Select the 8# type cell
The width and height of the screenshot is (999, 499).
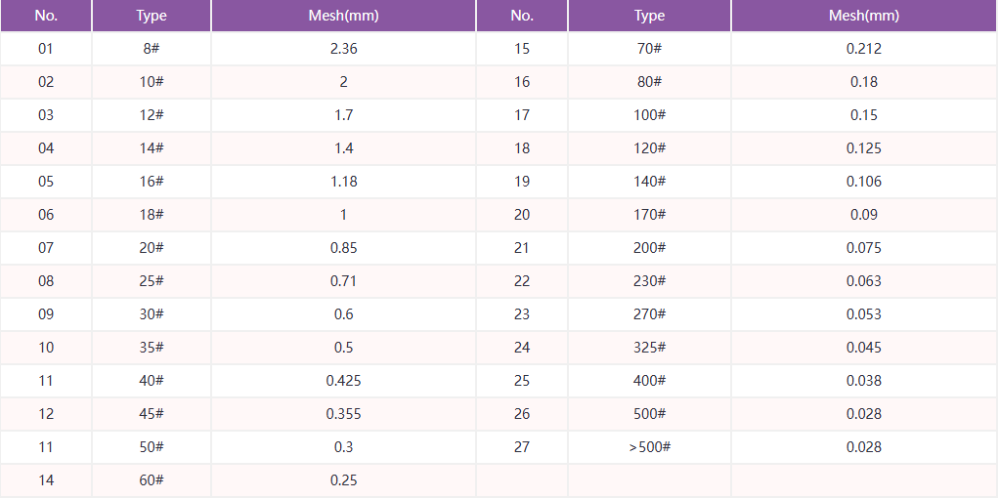coord(152,49)
